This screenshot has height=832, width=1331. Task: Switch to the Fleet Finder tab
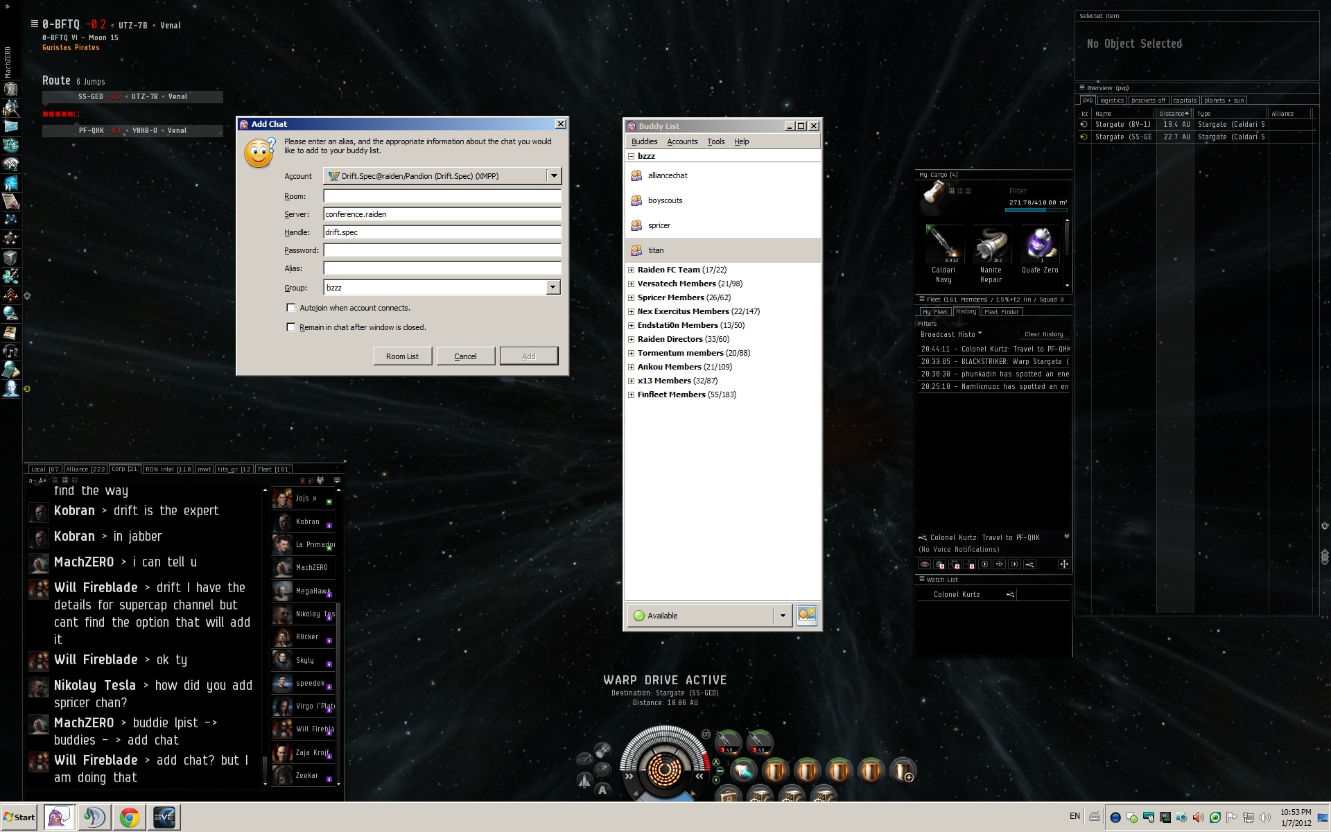click(x=1002, y=312)
